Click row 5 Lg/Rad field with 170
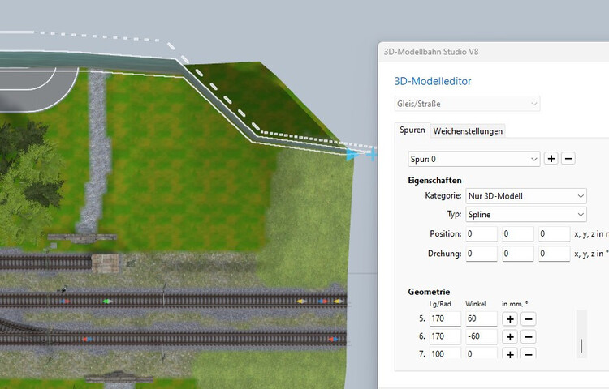This screenshot has height=389, width=609. [x=445, y=318]
